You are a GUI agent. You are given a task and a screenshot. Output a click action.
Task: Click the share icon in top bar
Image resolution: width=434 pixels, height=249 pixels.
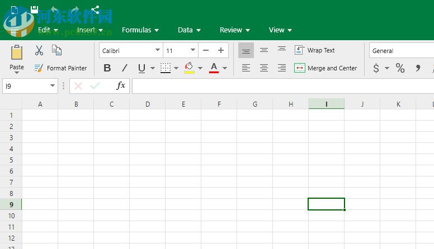click(x=95, y=10)
